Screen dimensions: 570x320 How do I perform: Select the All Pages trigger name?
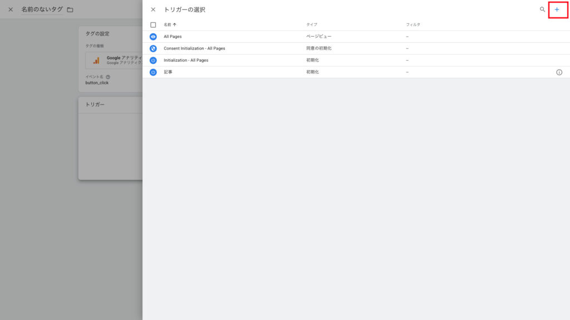coord(173,37)
